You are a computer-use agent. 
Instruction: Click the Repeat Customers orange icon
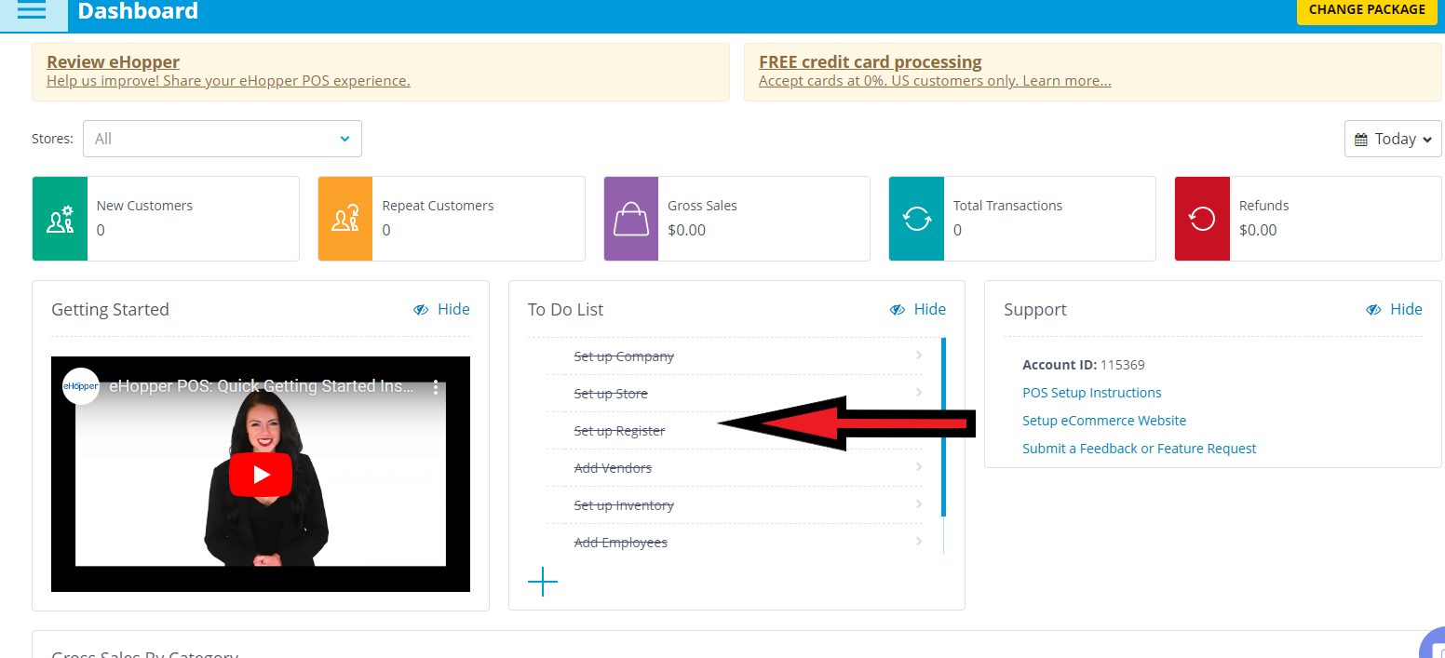click(345, 219)
